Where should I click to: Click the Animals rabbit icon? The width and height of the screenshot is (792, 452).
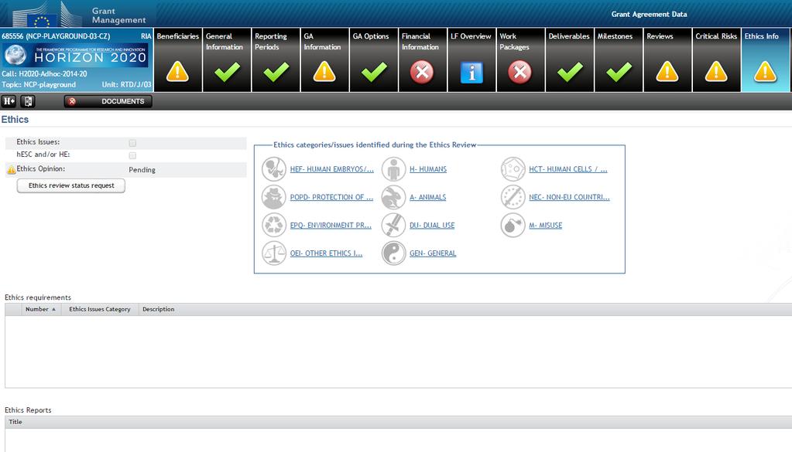(x=393, y=197)
